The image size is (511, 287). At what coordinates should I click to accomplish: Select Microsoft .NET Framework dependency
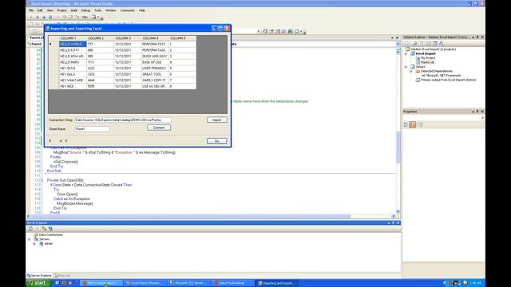(x=443, y=76)
